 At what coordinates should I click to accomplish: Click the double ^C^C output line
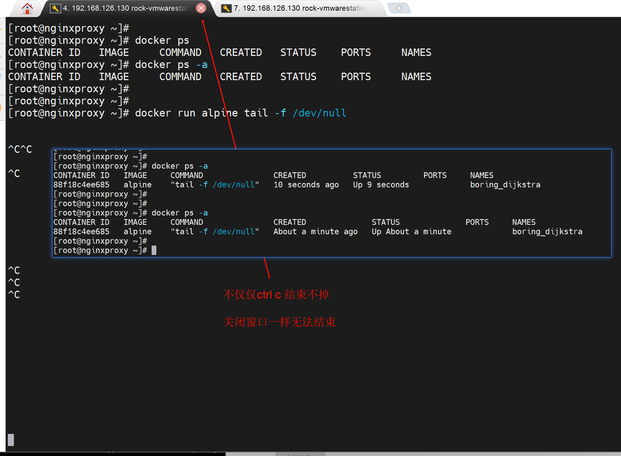coord(20,149)
